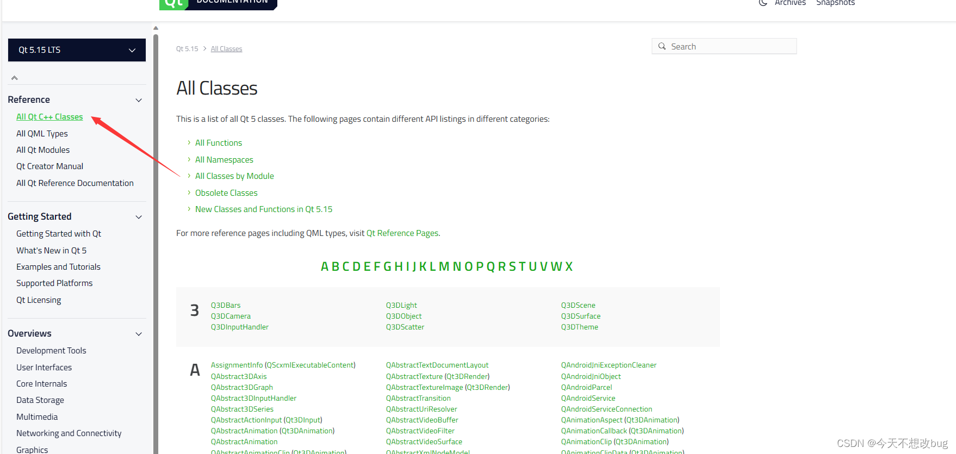Open Qt 5.15 breadcrumb link

click(187, 49)
